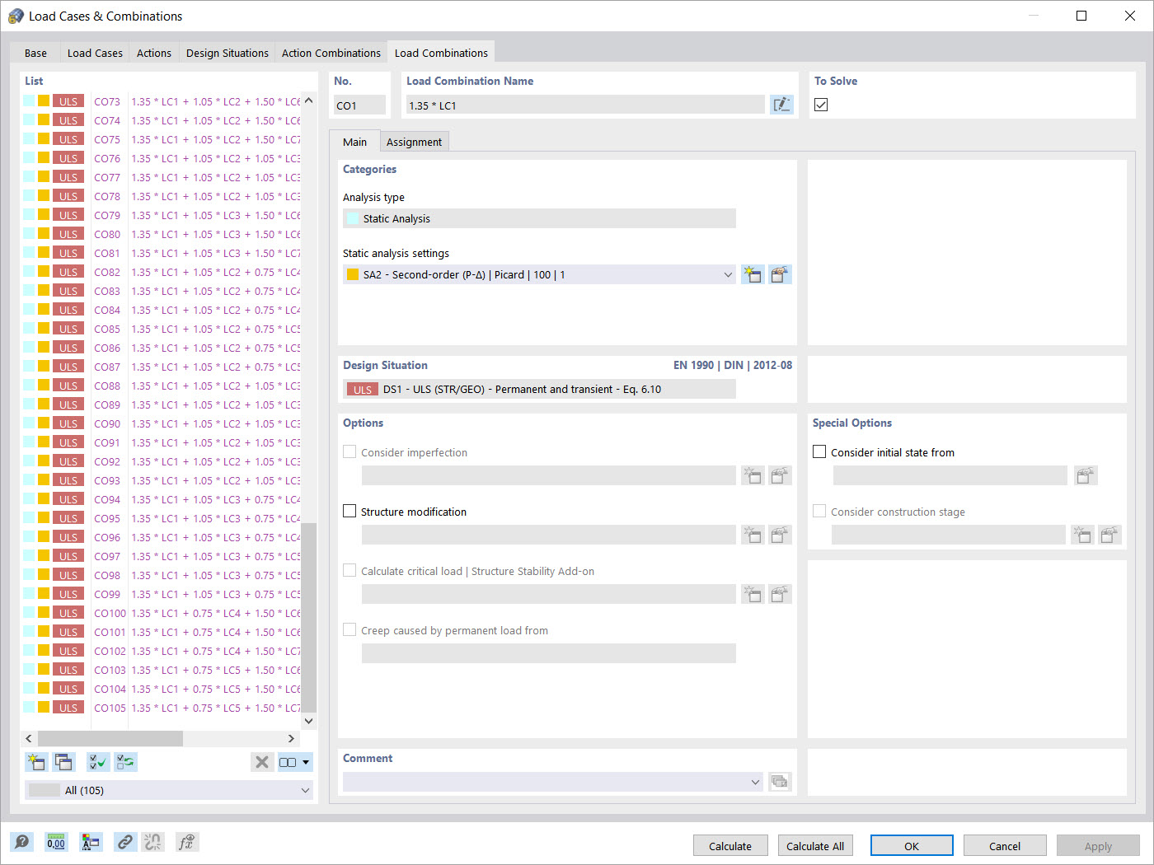Toggle Consider imperfection checkbox
1154x865 pixels.
tap(349, 451)
